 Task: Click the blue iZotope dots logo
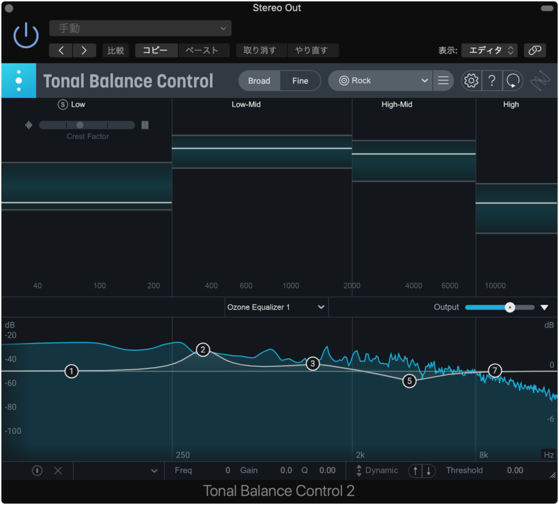[x=18, y=80]
